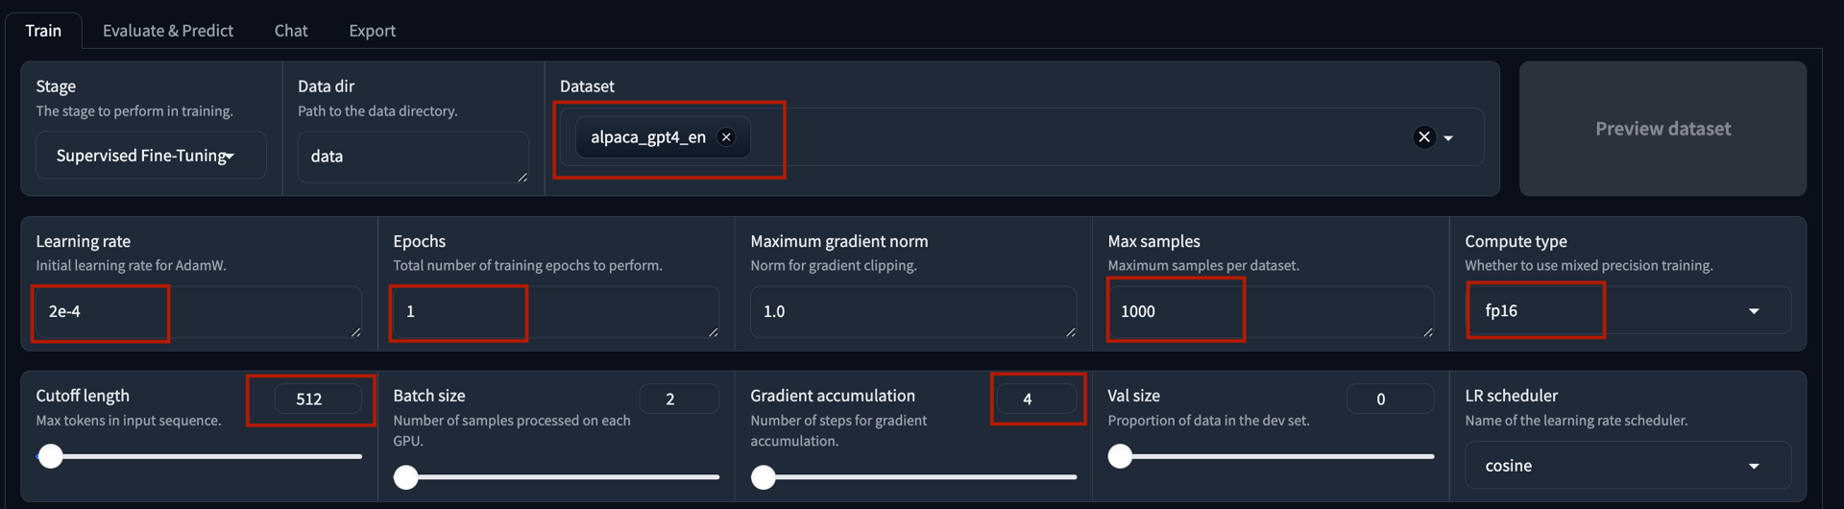Image resolution: width=1844 pixels, height=509 pixels.
Task: Click the Max samples input field
Action: [1269, 311]
